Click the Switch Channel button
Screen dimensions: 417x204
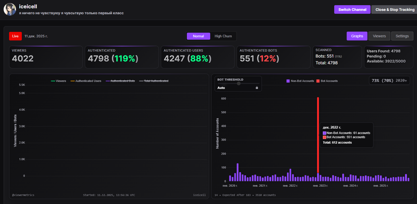352,10
